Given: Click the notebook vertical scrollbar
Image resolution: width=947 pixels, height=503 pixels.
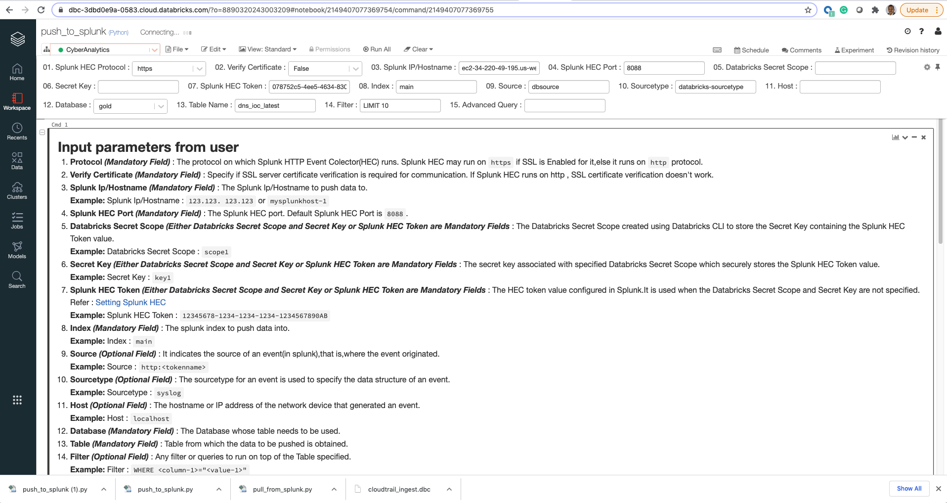Looking at the screenshot, I should (941, 182).
